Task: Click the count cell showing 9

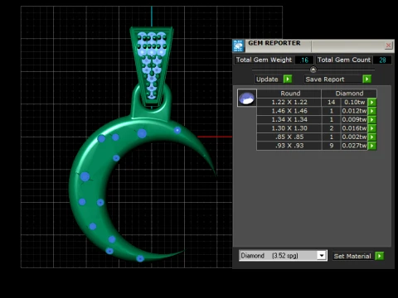Action: (x=331, y=146)
